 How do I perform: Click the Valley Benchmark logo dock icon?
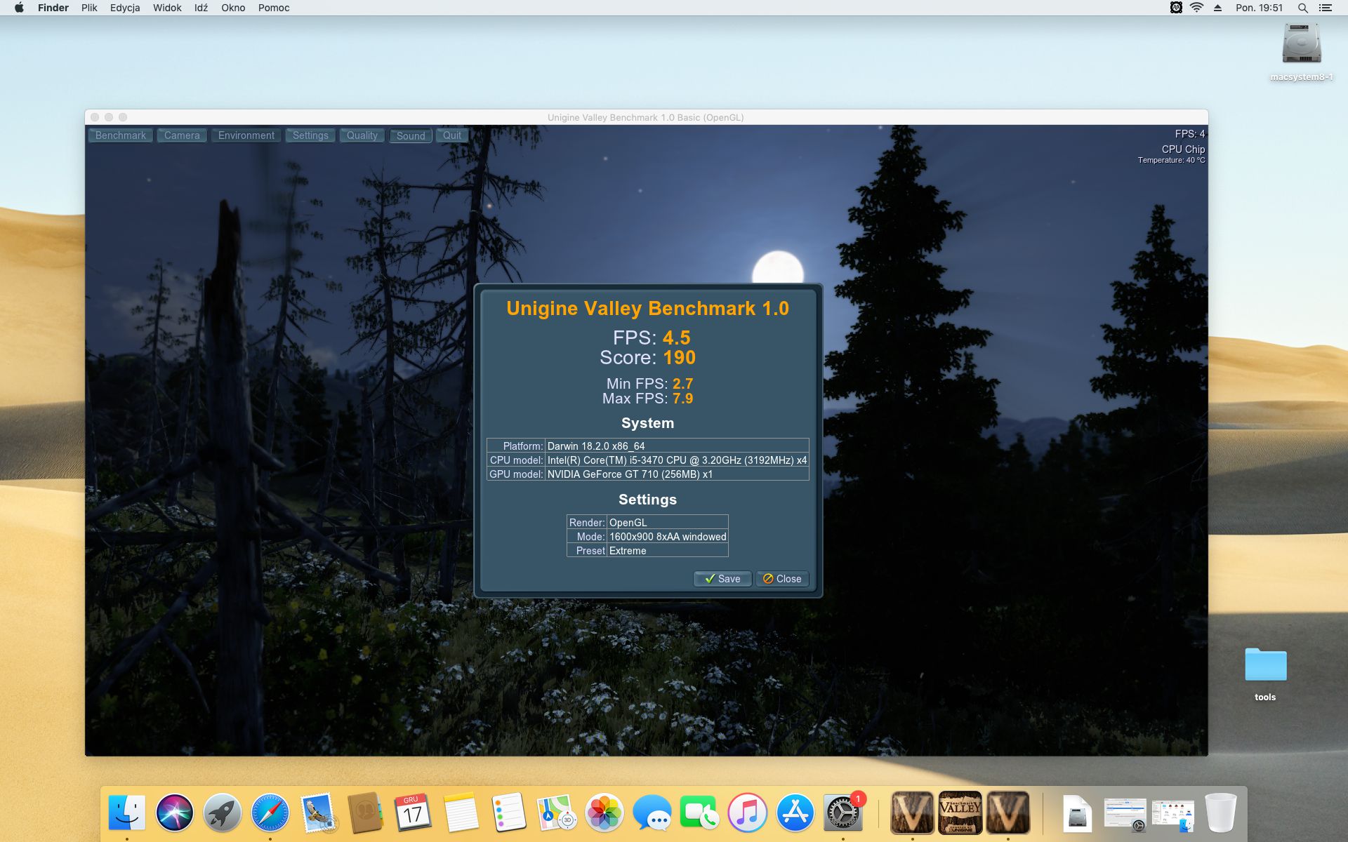pyautogui.click(x=960, y=813)
